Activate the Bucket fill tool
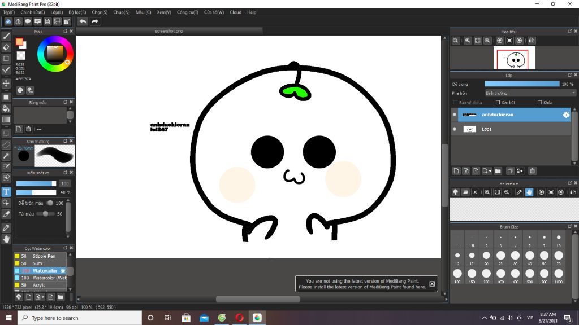579x325 pixels. [6, 108]
